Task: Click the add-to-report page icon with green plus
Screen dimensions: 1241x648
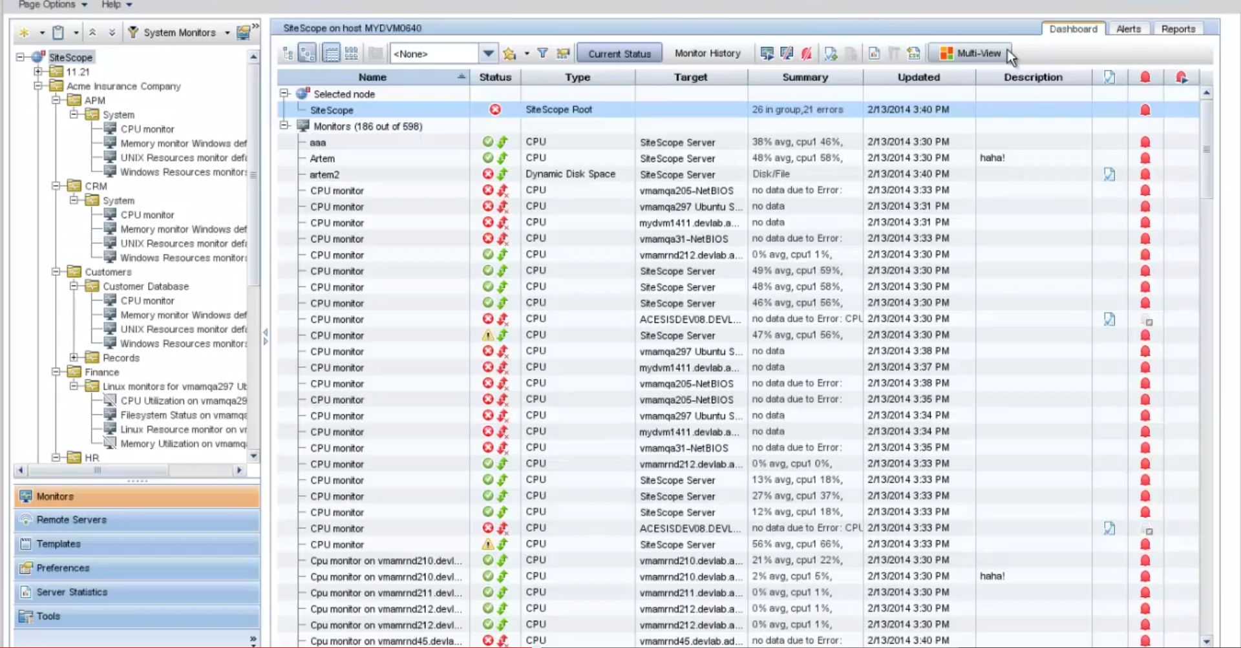Action: point(831,54)
